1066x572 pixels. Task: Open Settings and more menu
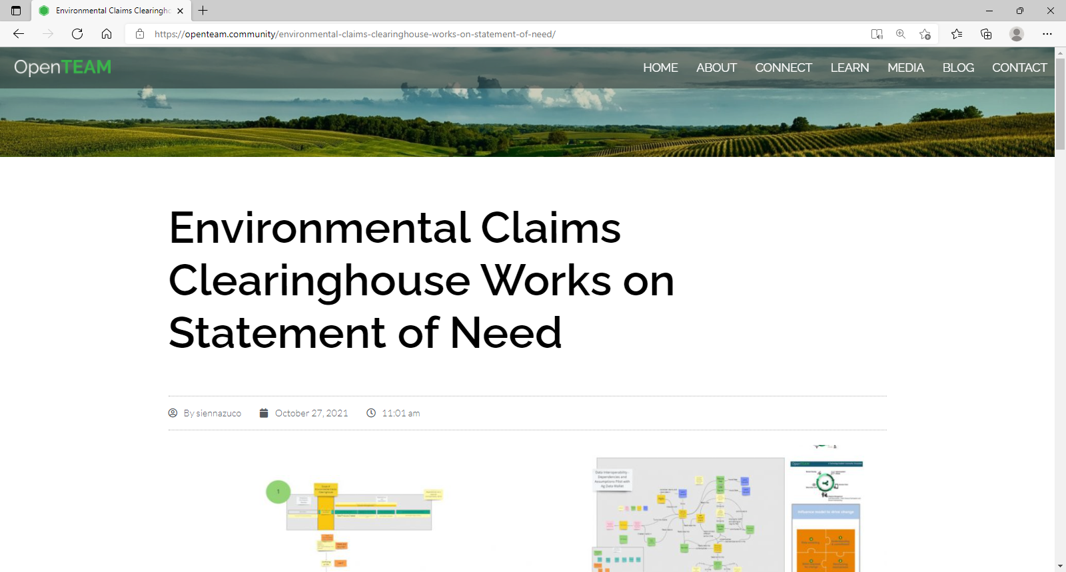1047,34
